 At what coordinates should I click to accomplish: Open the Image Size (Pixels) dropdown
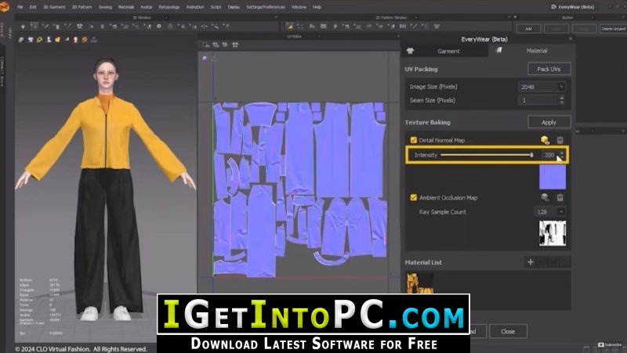point(542,87)
